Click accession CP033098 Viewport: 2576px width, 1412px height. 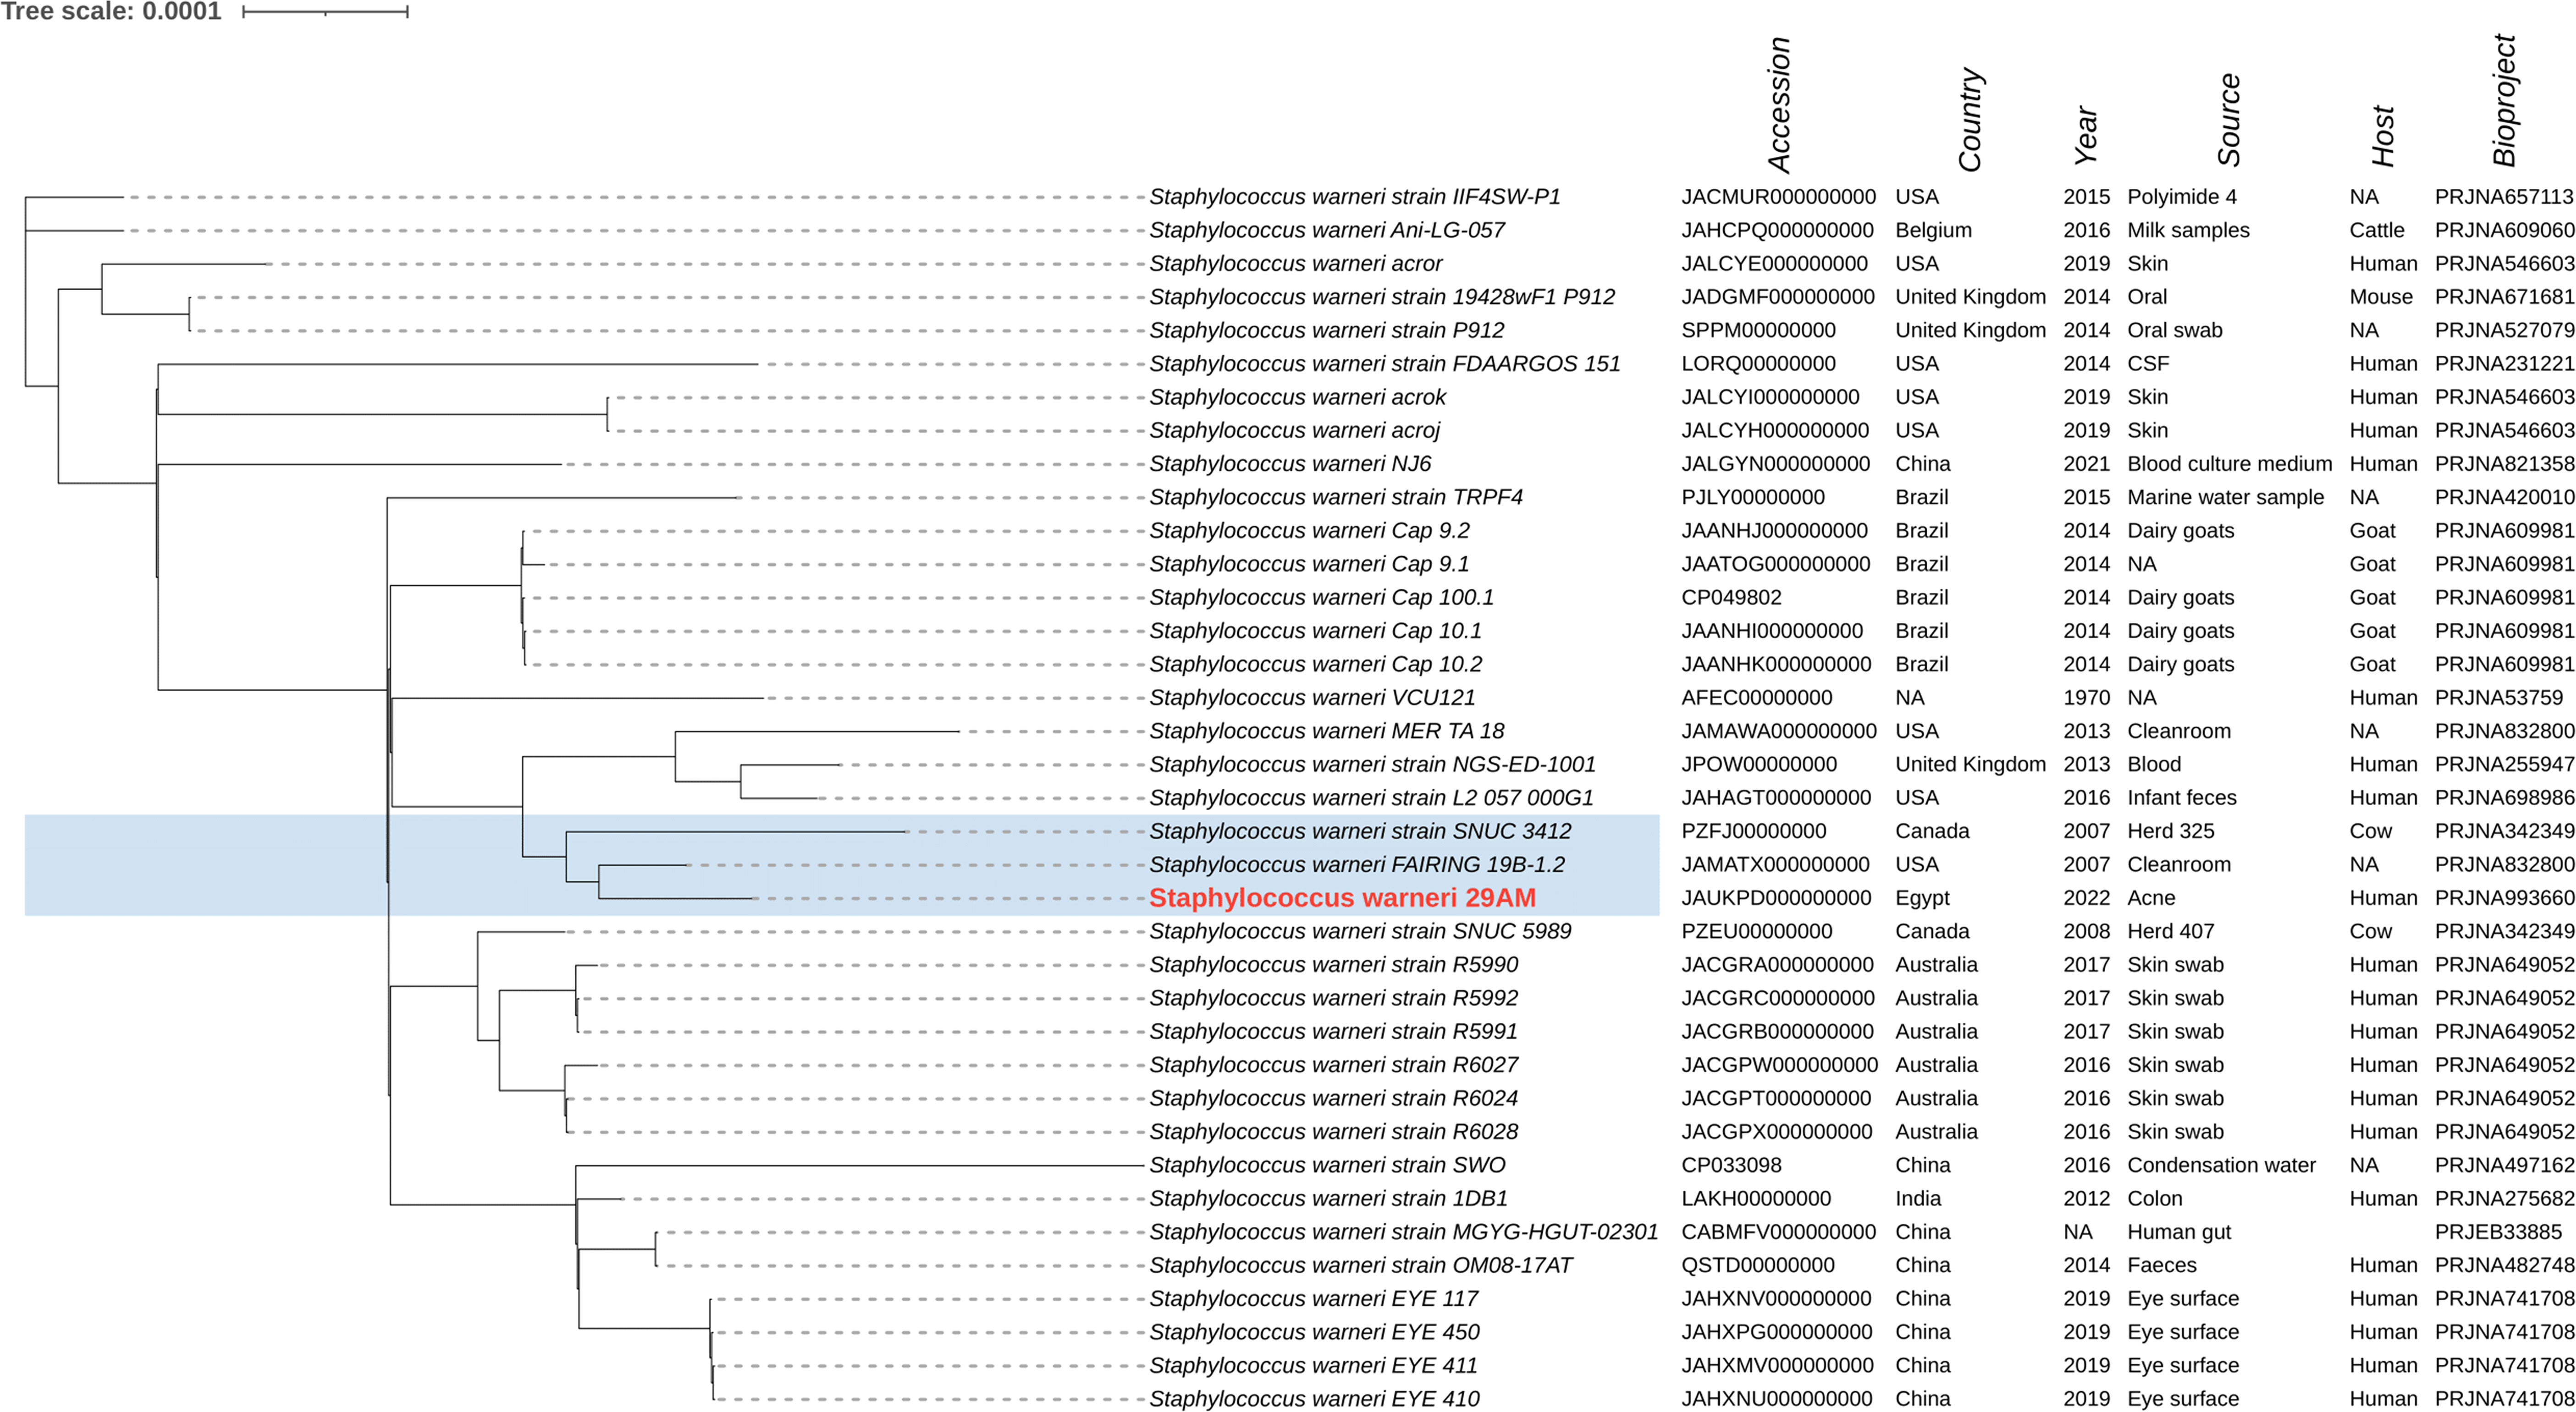(x=1731, y=1165)
